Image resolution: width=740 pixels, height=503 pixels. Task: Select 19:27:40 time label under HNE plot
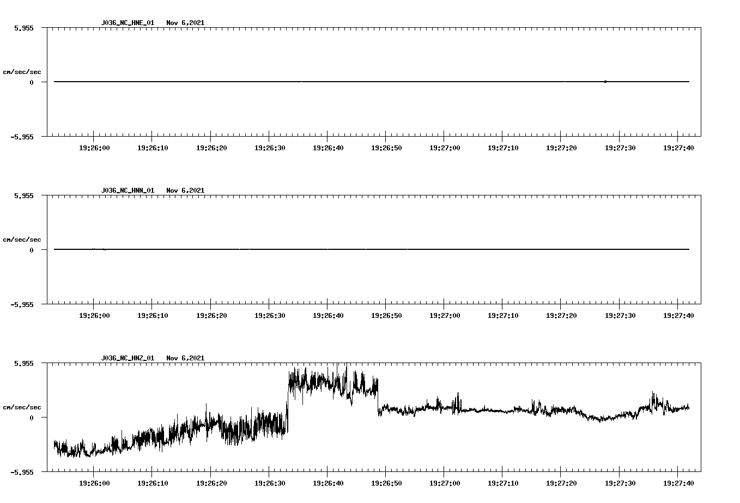pos(677,148)
